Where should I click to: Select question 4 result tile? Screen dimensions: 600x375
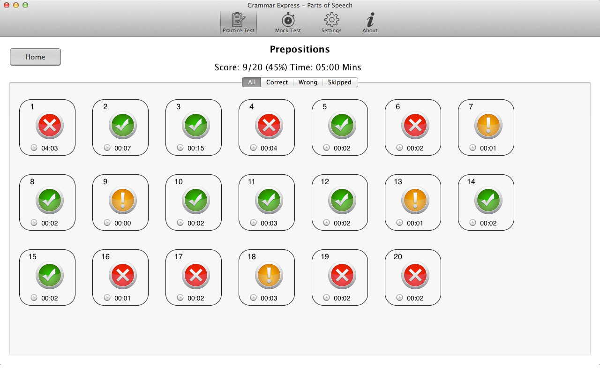click(267, 127)
